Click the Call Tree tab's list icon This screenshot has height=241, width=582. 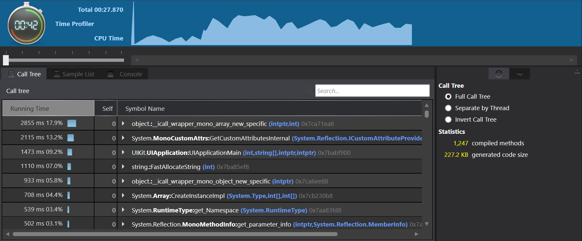12,74
